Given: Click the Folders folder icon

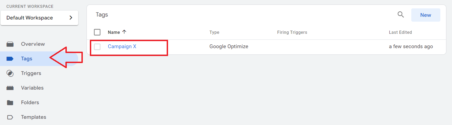Looking at the screenshot, I should [10, 103].
